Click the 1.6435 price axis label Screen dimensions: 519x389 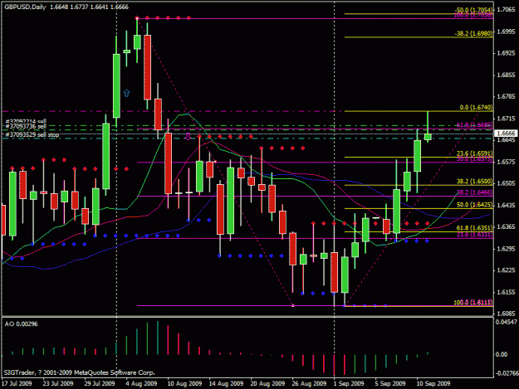click(x=507, y=205)
